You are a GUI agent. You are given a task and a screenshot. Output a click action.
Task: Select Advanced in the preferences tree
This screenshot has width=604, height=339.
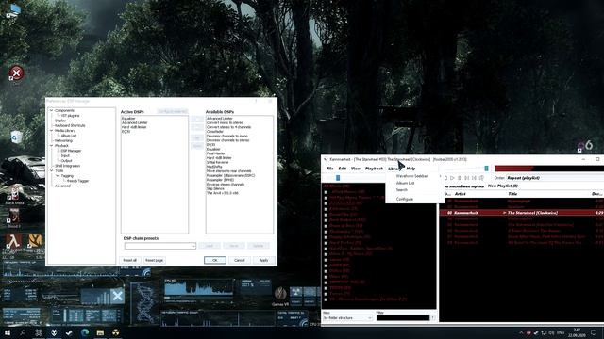click(x=62, y=186)
